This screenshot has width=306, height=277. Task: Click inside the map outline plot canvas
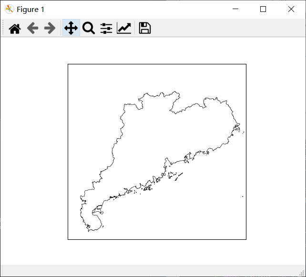click(157, 152)
